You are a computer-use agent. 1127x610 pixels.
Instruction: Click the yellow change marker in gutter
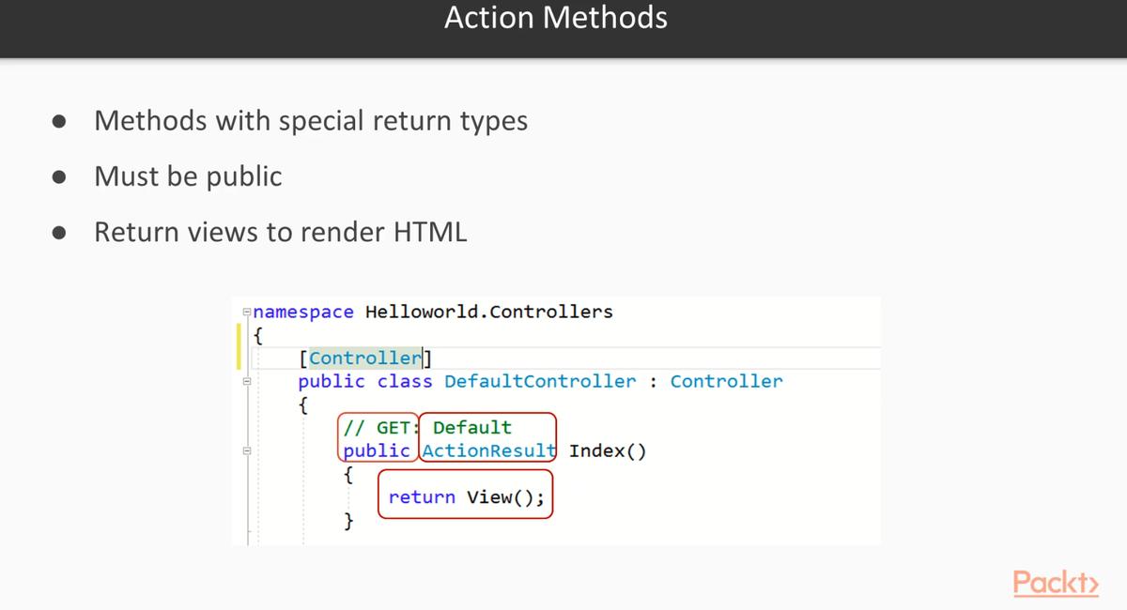pos(239,346)
